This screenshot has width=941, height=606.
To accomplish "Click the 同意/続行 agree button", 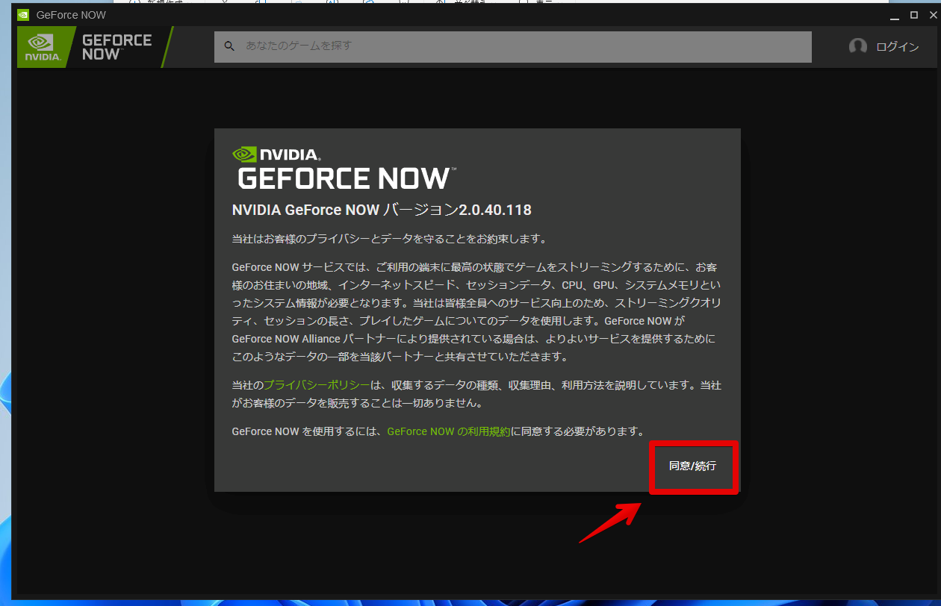I will tap(693, 466).
